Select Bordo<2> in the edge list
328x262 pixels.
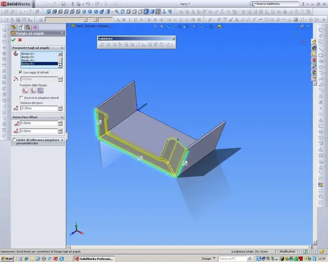pyautogui.click(x=39, y=54)
